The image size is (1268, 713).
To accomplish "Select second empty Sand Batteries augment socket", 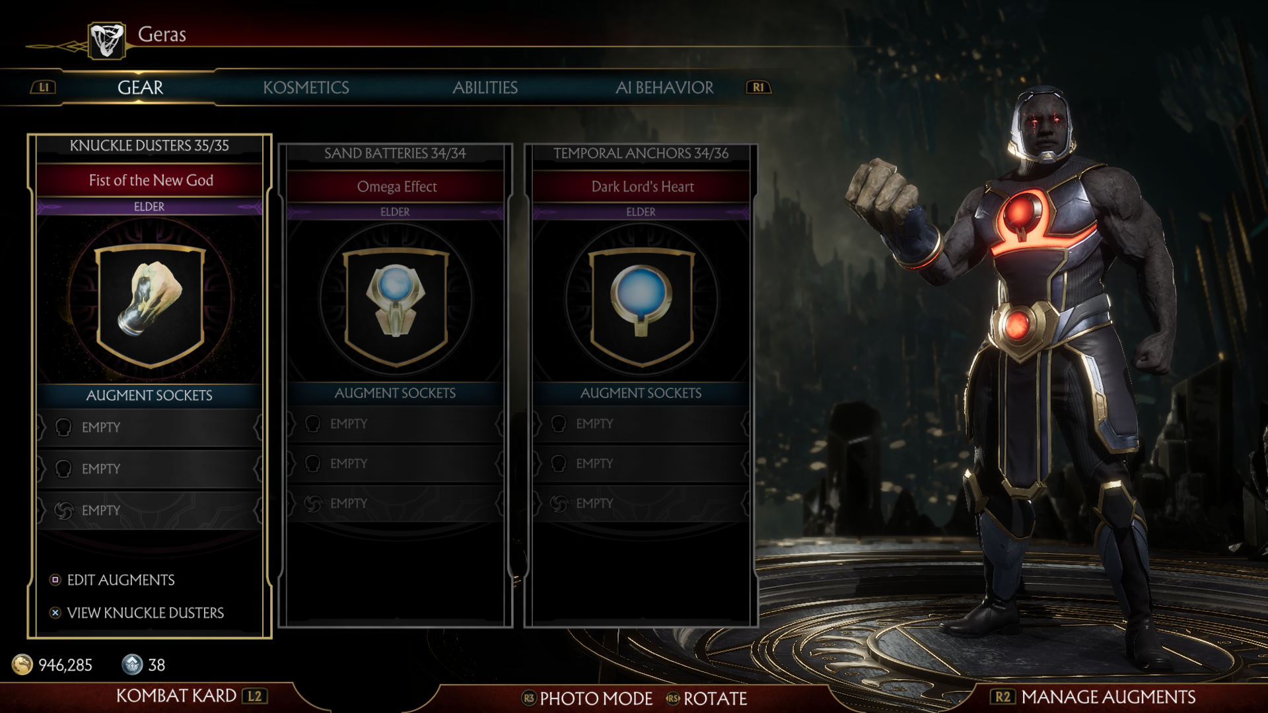I will 395,463.
